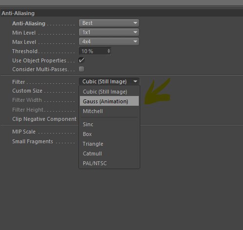Click the Use Object Properties label
The image size is (243, 230).
pos(39,60)
